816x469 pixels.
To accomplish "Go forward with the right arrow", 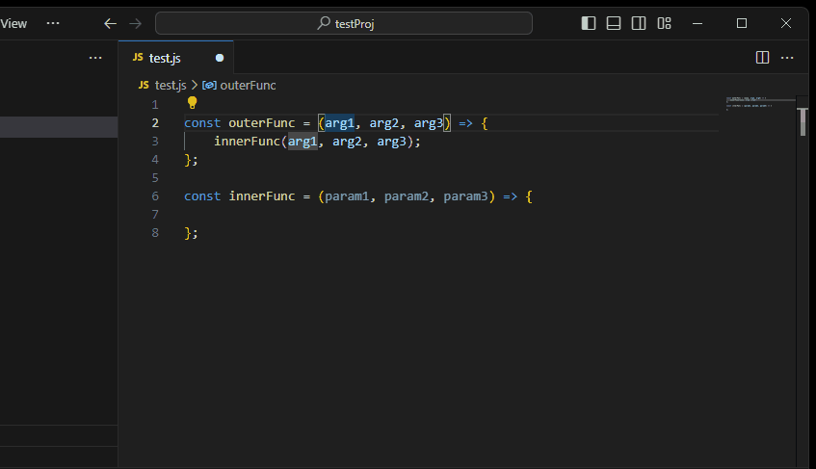I will [x=135, y=23].
